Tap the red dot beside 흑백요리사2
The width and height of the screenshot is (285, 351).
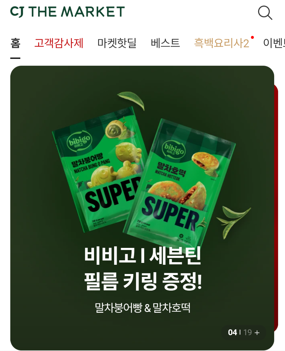click(252, 37)
